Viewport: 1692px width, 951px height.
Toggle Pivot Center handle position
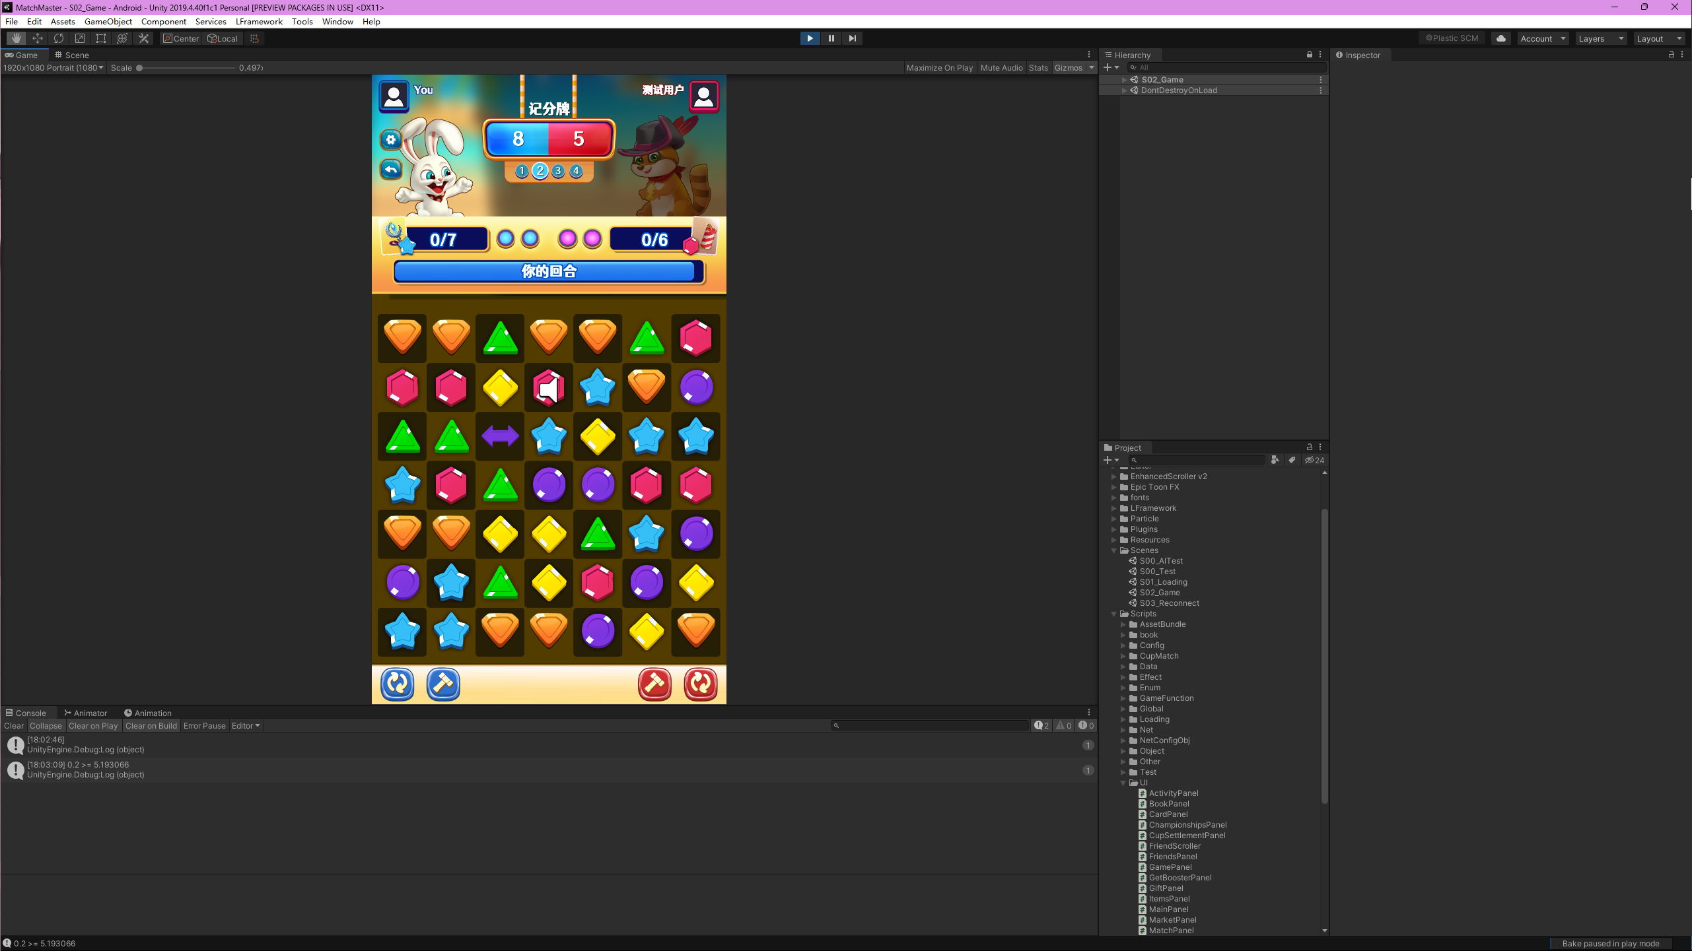coord(181,38)
